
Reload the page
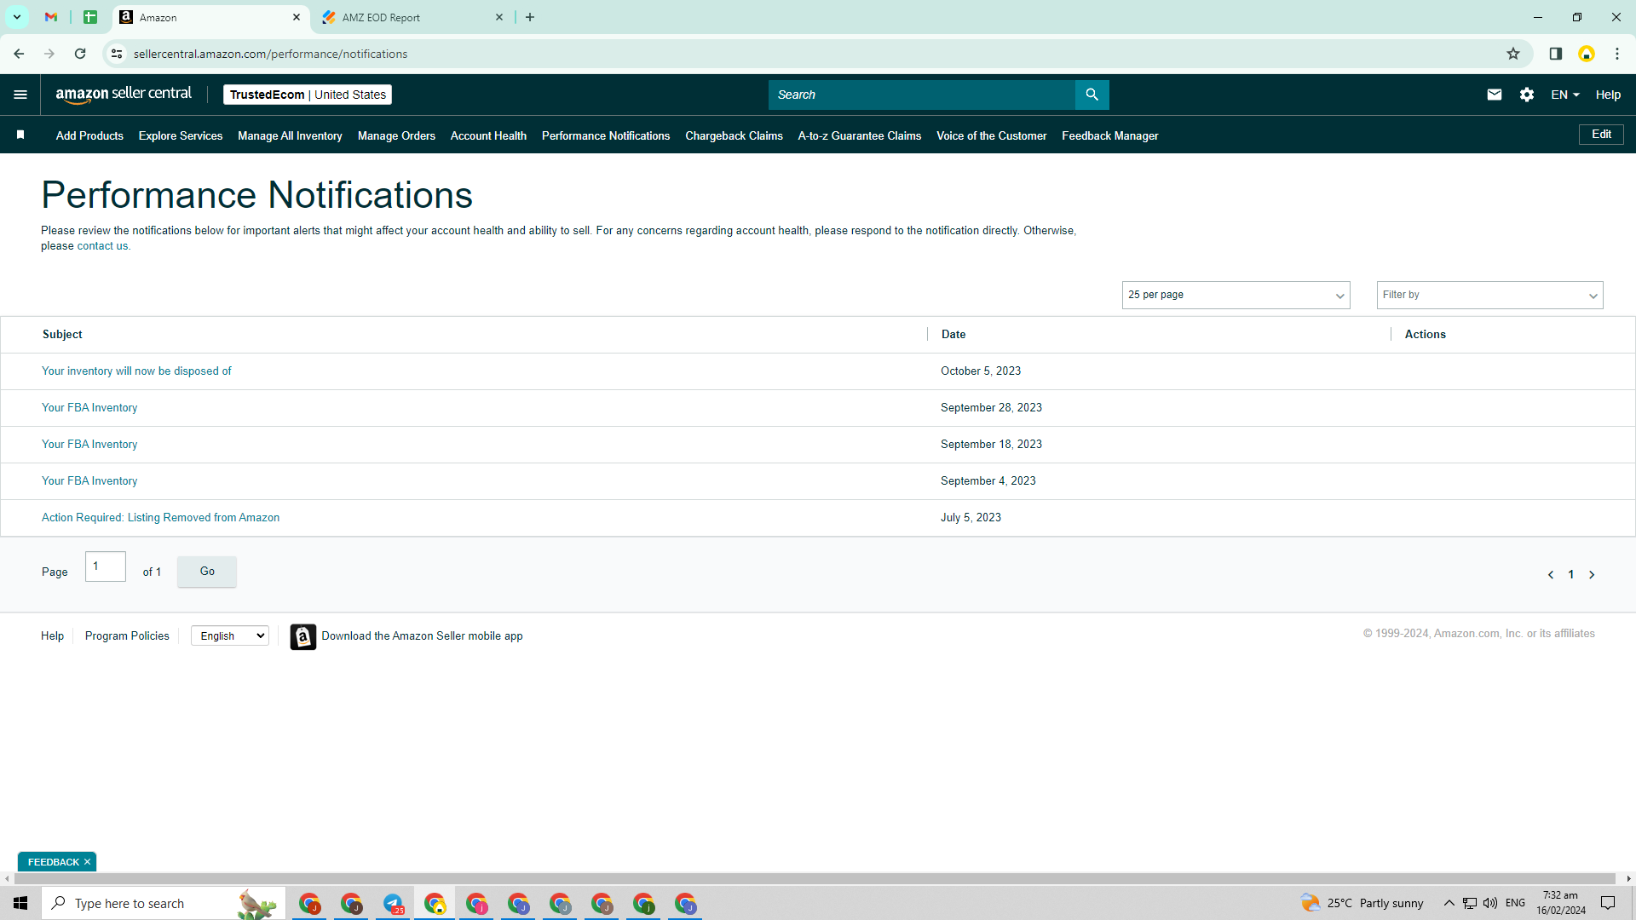click(x=80, y=54)
